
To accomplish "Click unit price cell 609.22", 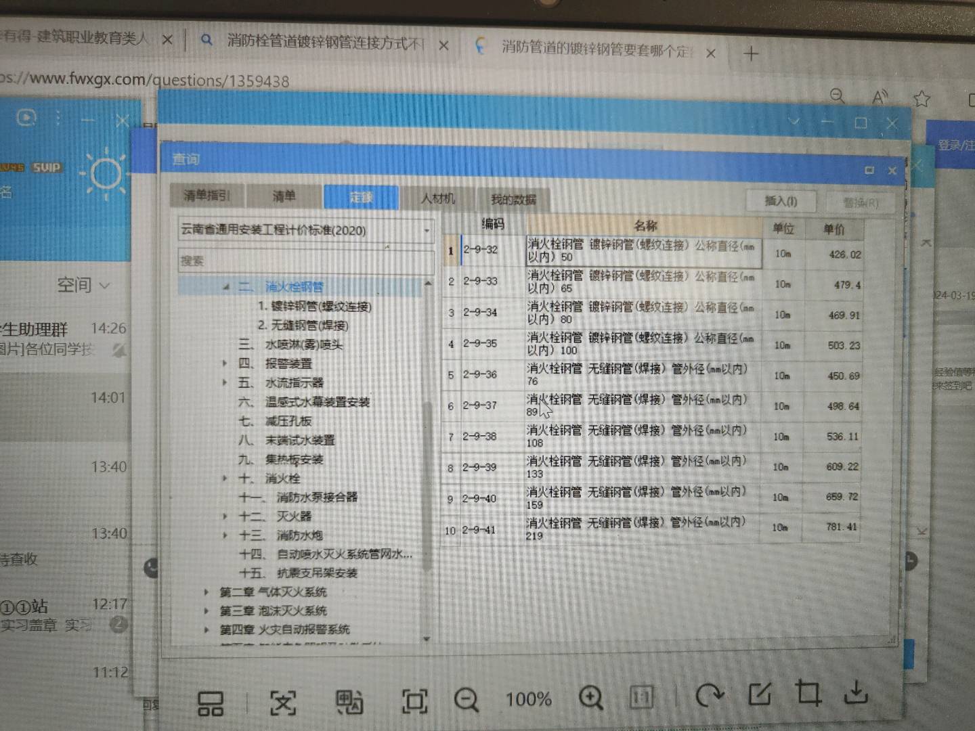I will coord(833,467).
